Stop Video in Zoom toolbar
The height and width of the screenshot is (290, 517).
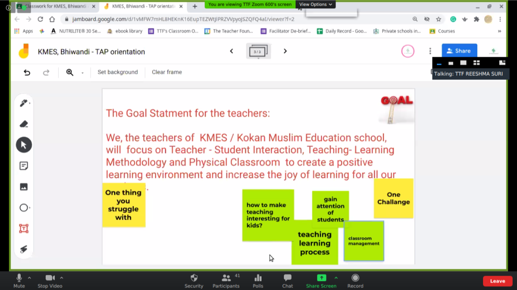(50, 281)
